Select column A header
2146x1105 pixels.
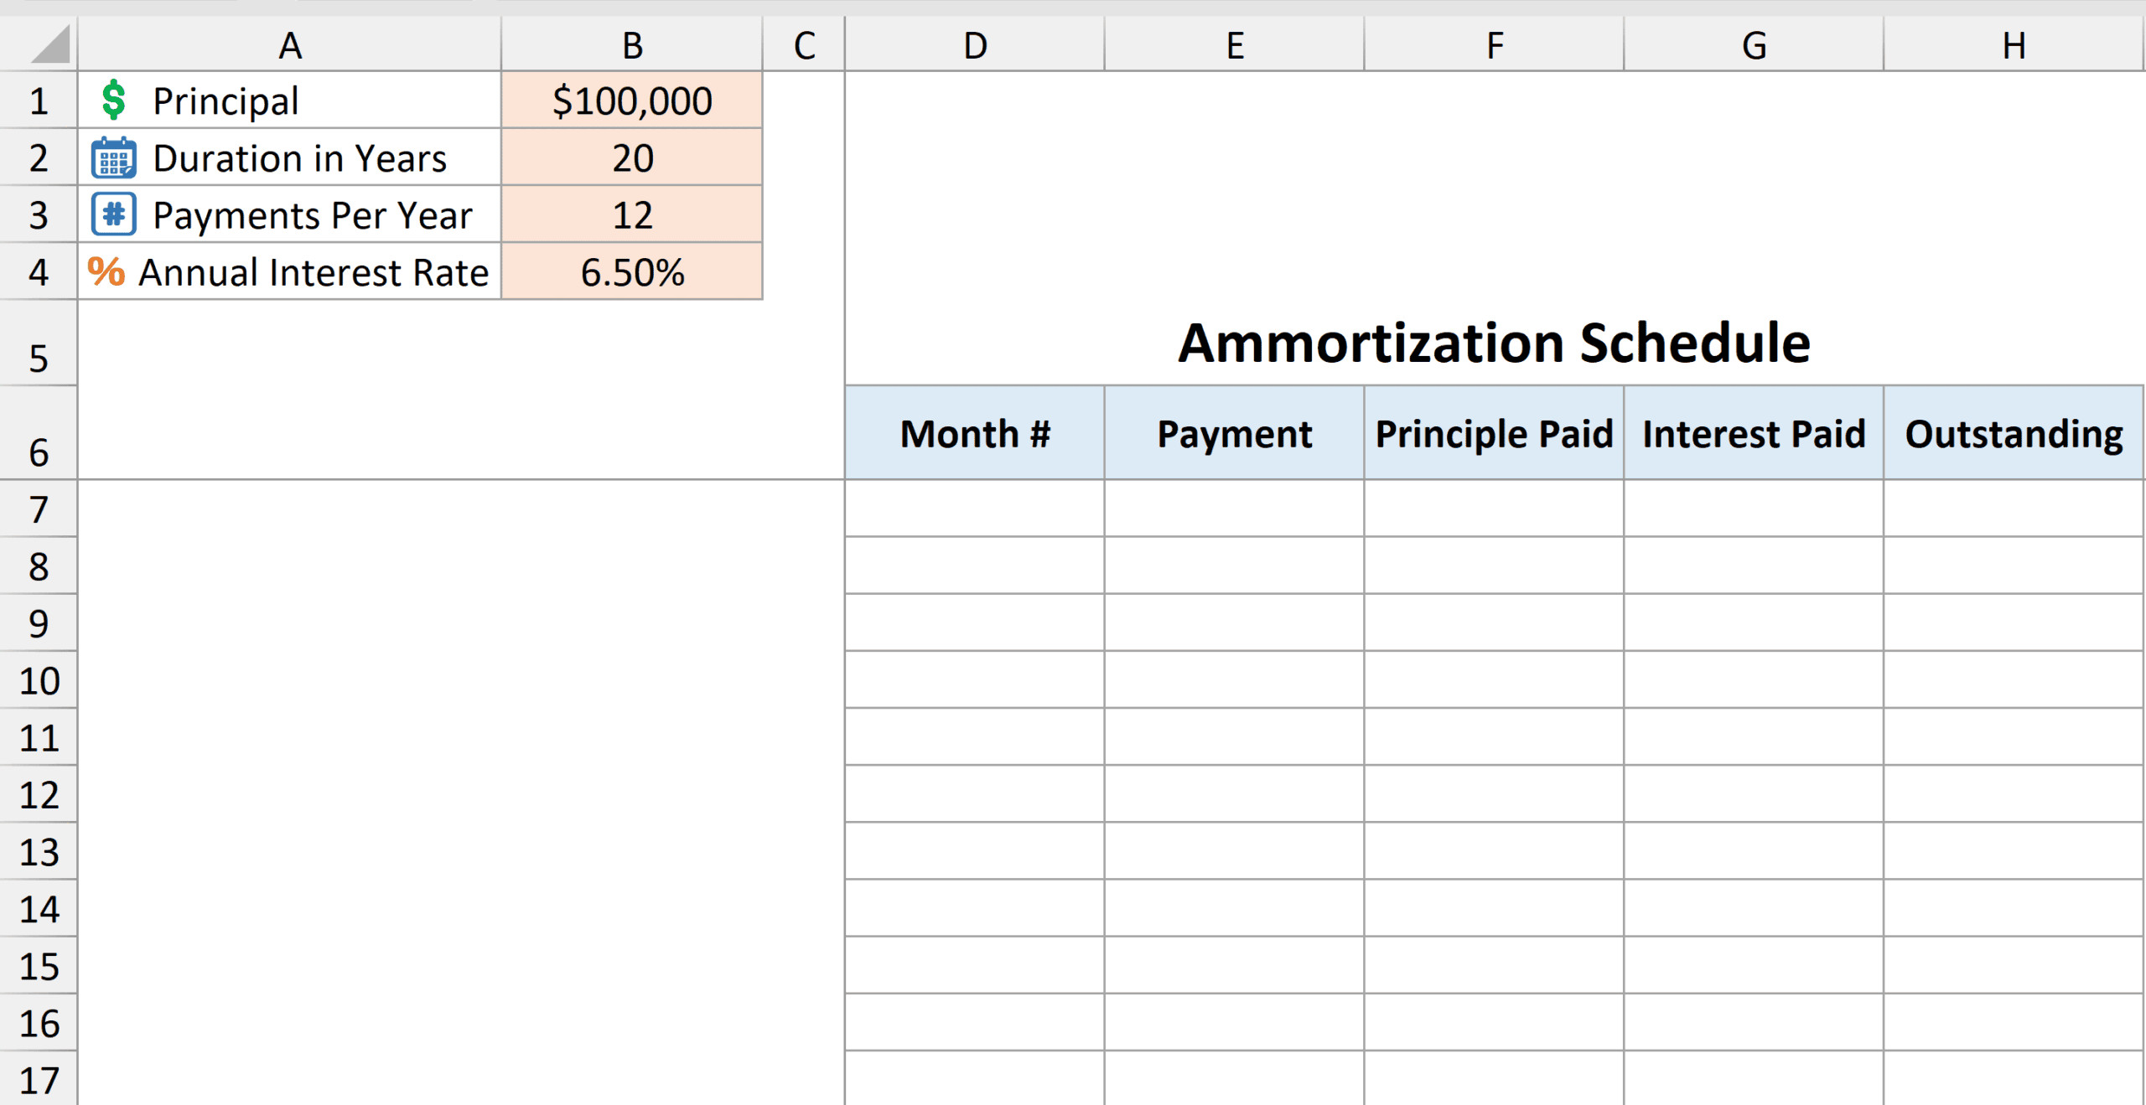point(290,45)
